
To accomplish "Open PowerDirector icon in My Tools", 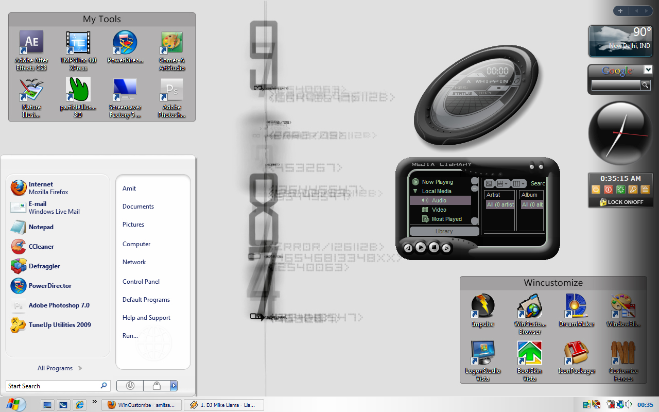I will (x=125, y=47).
